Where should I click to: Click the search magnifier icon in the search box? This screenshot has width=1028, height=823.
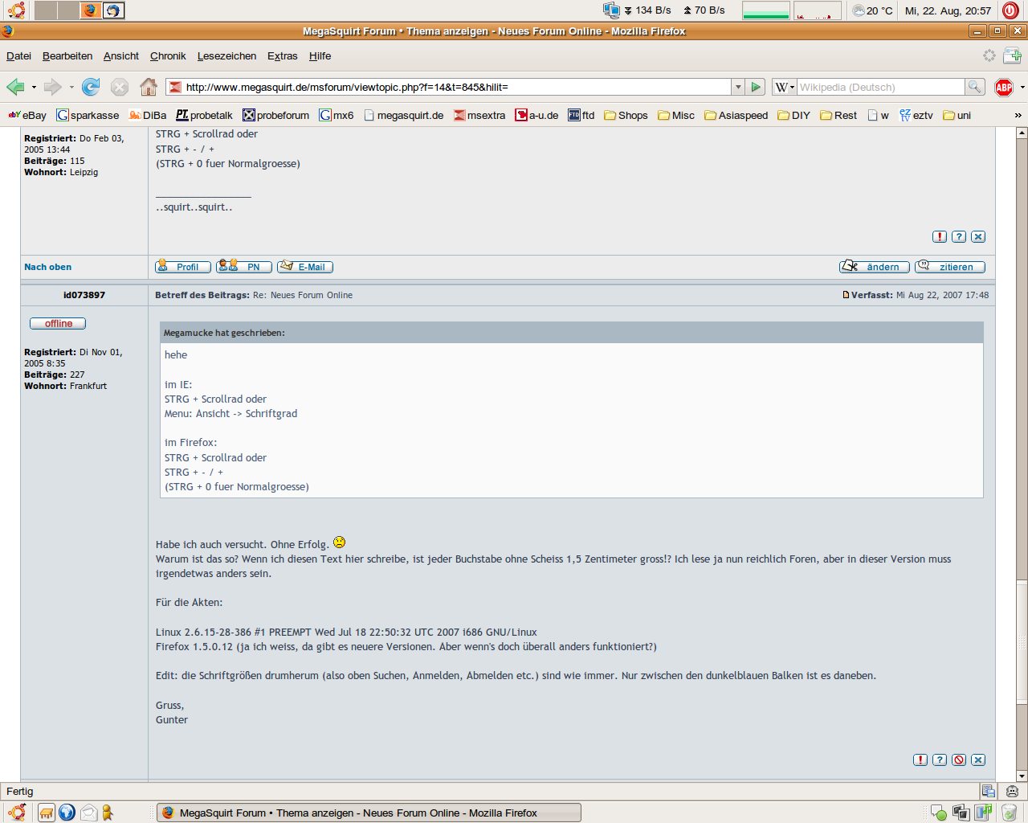[x=974, y=87]
